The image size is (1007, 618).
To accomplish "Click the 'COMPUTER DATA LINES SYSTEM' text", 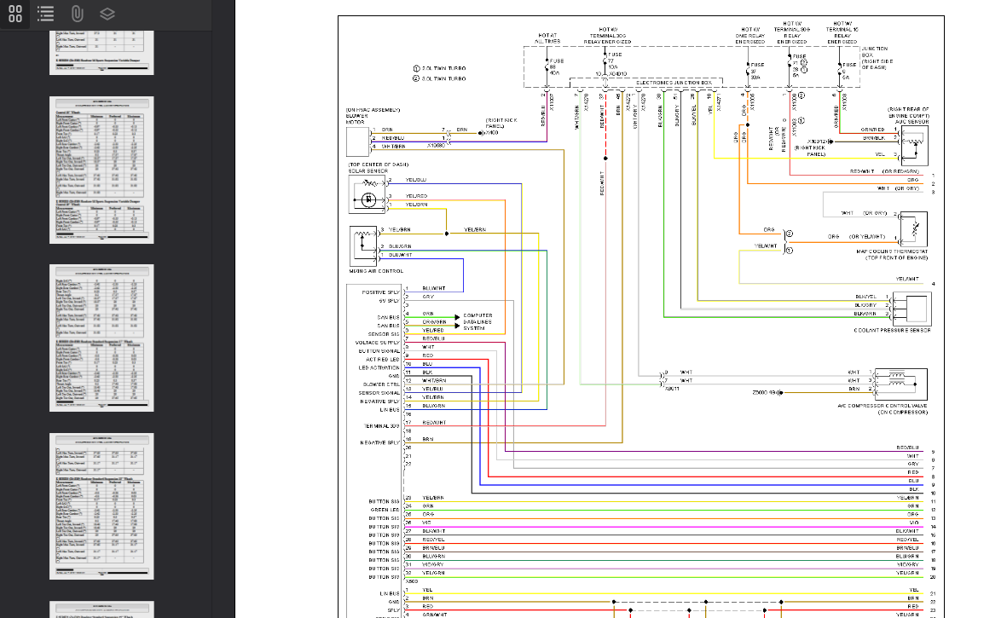I will tap(477, 322).
